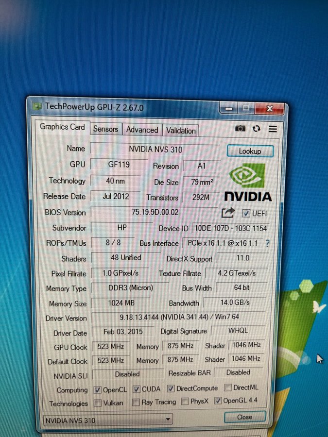The height and width of the screenshot is (437, 328).
Task: Click the Texture Fillrate 4.2 GTexel/s field
Action: 237,273
